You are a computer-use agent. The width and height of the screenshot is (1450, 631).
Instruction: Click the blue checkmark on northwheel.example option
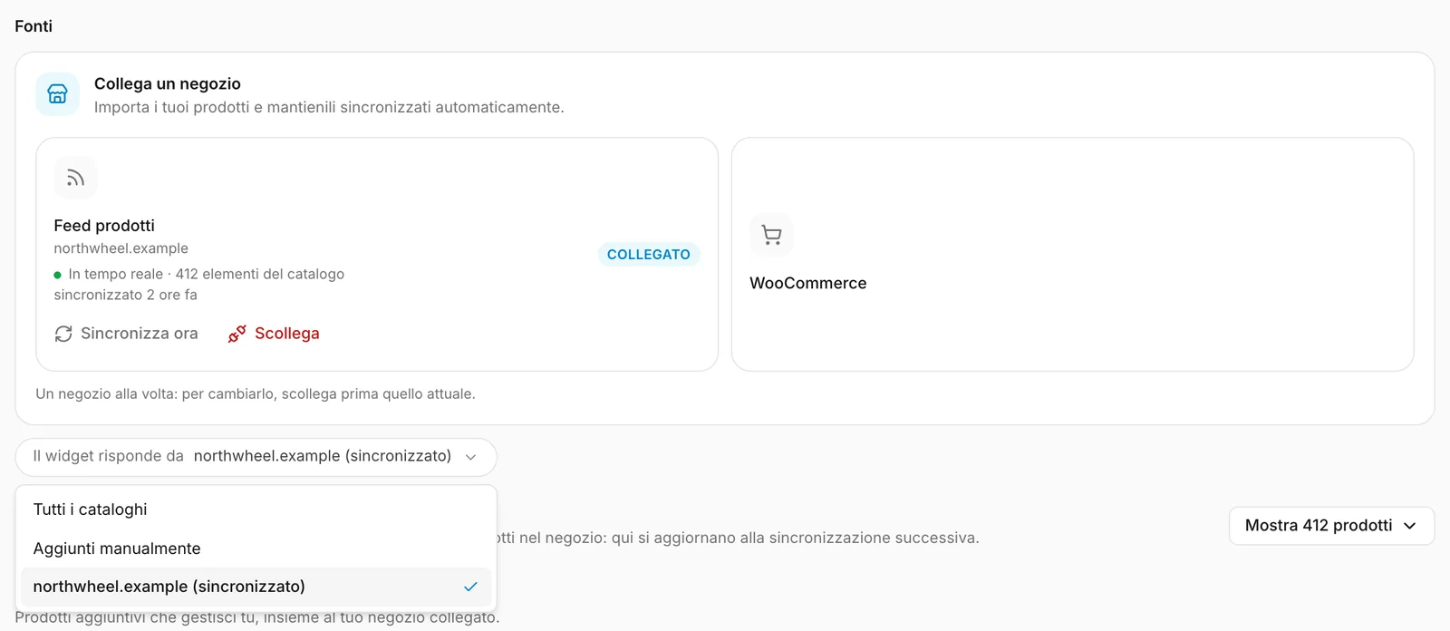click(x=470, y=587)
